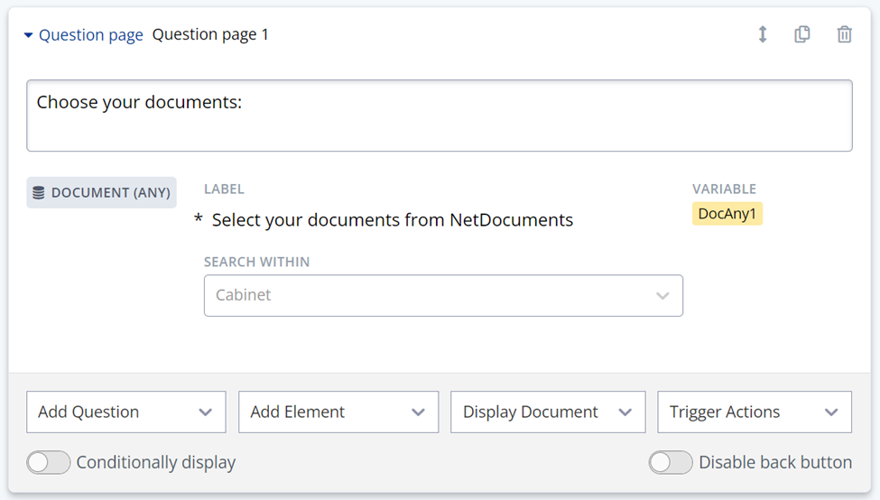
Task: Click the move/reorder arrows icon
Action: pyautogui.click(x=762, y=34)
